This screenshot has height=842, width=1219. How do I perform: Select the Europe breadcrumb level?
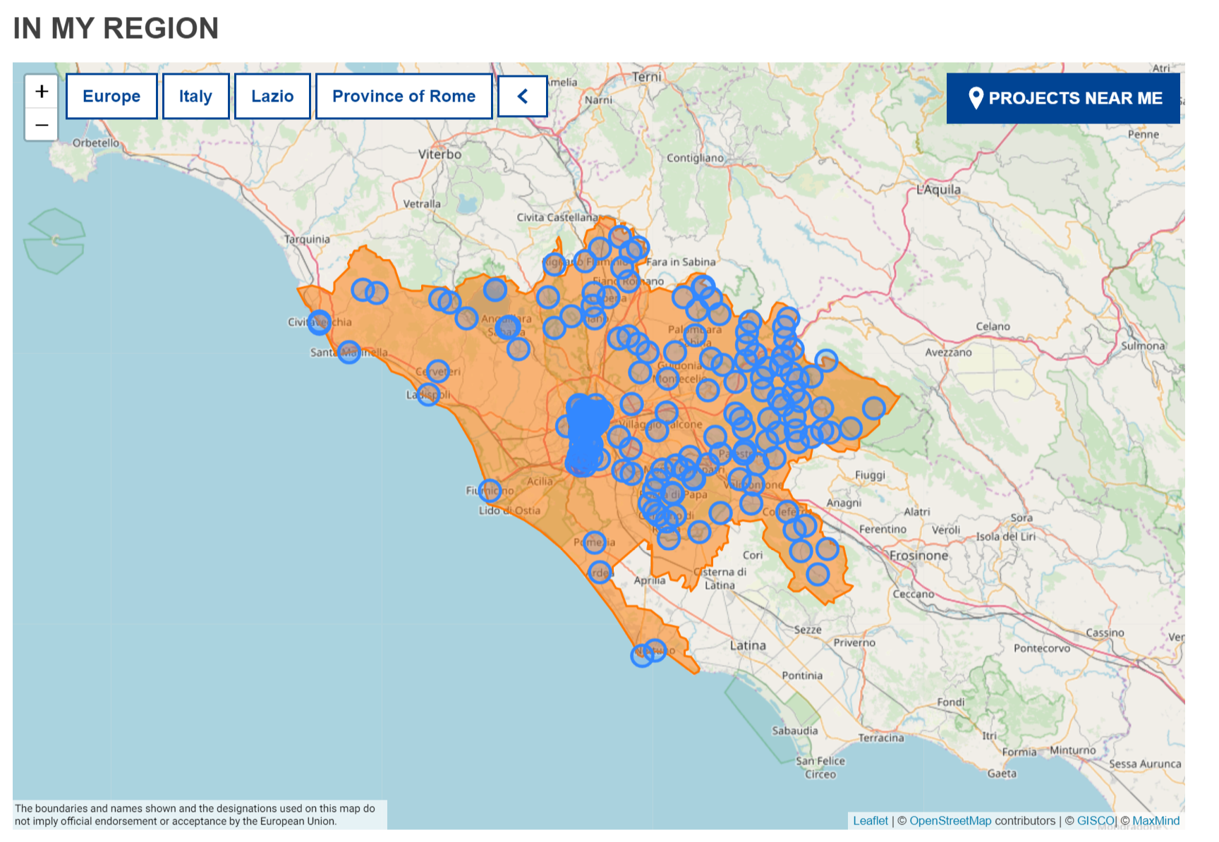111,96
